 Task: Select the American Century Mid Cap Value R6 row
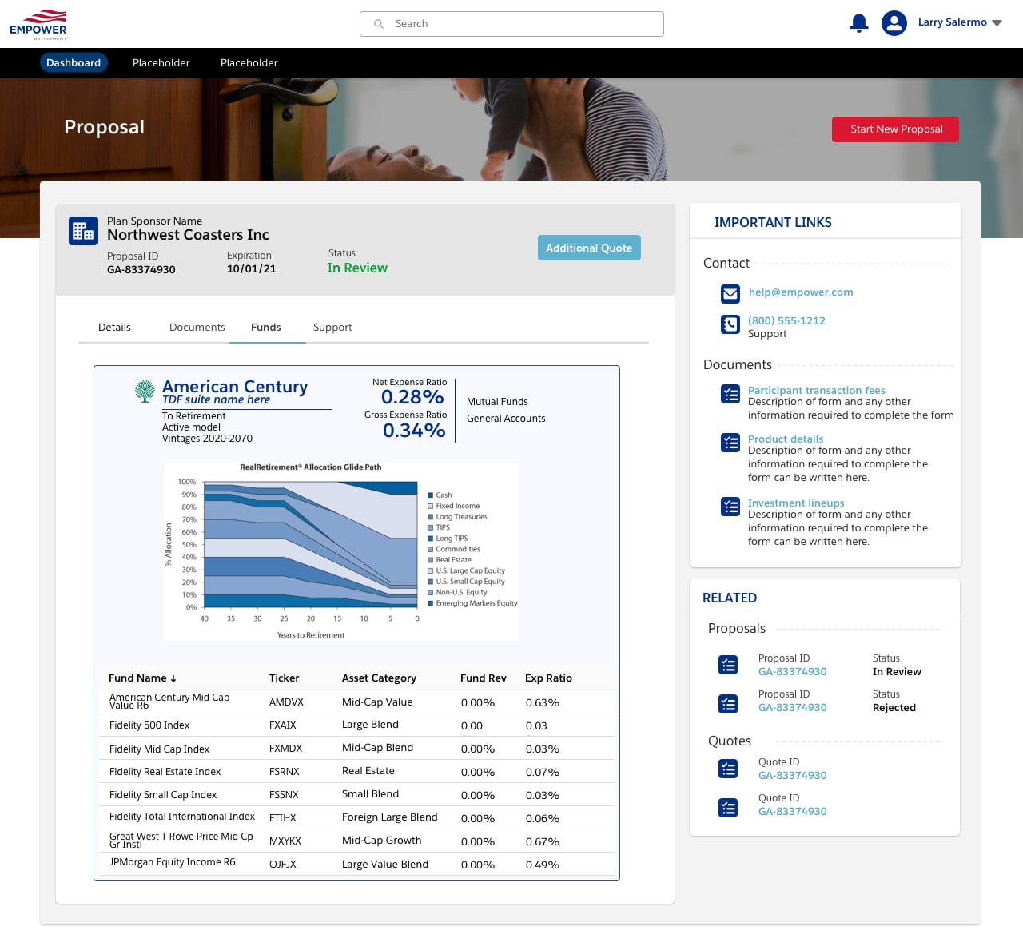pos(356,702)
